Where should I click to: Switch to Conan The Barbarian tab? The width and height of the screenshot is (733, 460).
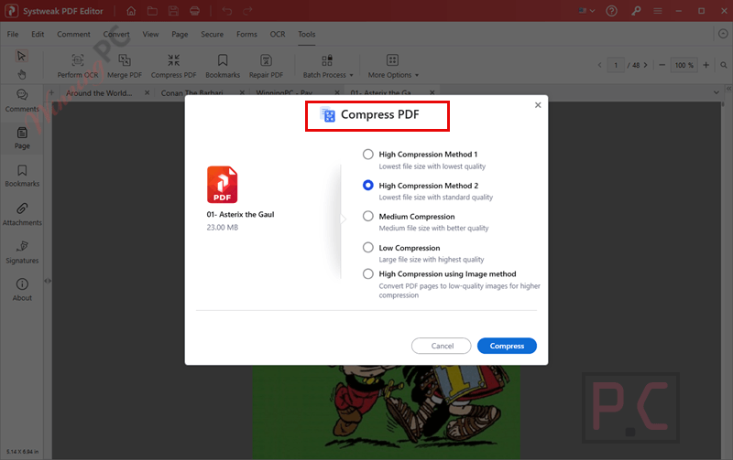pos(192,93)
